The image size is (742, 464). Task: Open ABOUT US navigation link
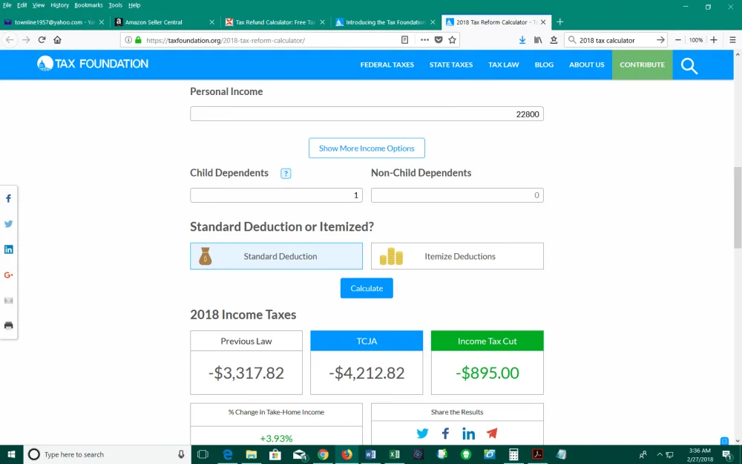(587, 65)
